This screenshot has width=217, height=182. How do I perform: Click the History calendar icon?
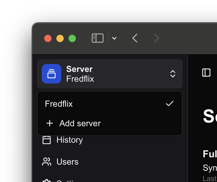click(x=47, y=140)
